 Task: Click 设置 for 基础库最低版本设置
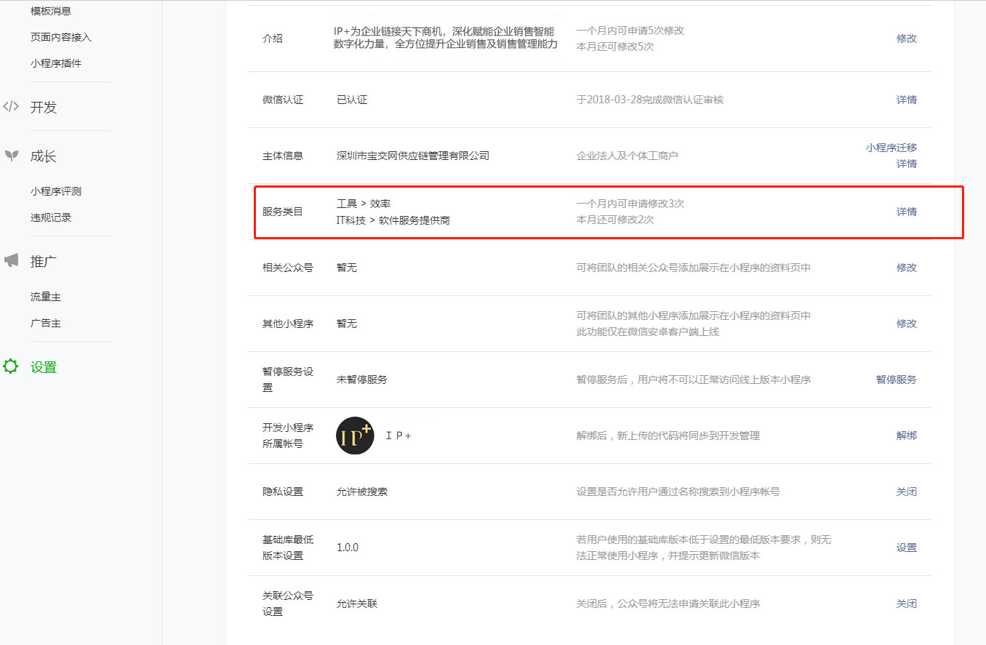pos(906,548)
